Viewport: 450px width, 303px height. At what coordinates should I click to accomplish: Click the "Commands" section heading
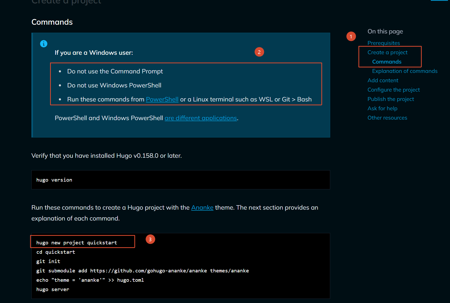click(52, 22)
